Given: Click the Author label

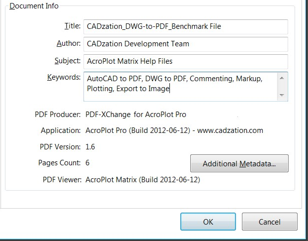Looking at the screenshot, I should (69, 43).
